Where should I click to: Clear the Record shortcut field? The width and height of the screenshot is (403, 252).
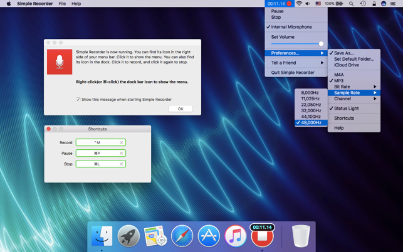122,143
